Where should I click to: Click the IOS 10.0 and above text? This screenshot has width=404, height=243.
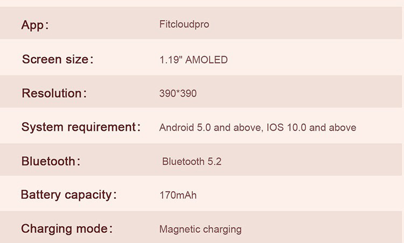[x=311, y=128]
